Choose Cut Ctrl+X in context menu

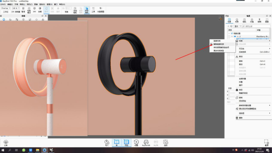[x=253, y=65]
